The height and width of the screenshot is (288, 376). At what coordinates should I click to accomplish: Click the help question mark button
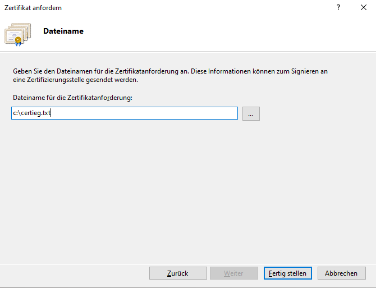[x=338, y=8]
